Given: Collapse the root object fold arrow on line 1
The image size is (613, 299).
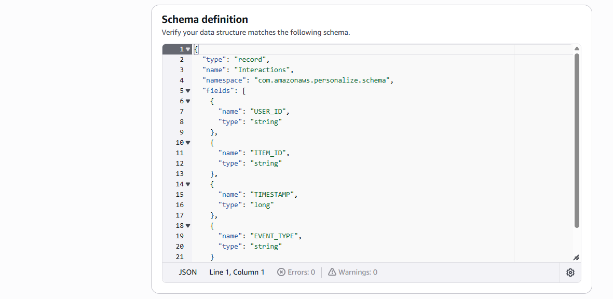Looking at the screenshot, I should click(x=188, y=49).
